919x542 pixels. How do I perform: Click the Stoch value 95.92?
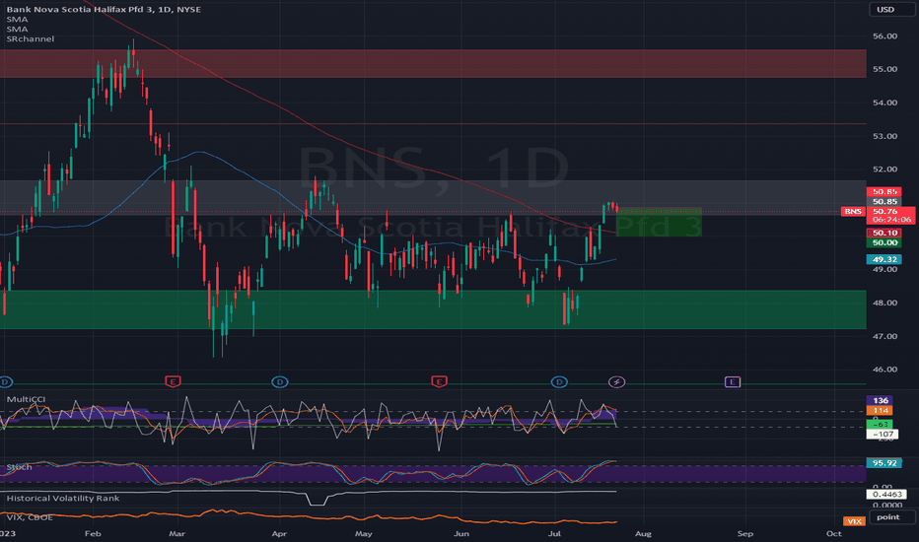884,463
